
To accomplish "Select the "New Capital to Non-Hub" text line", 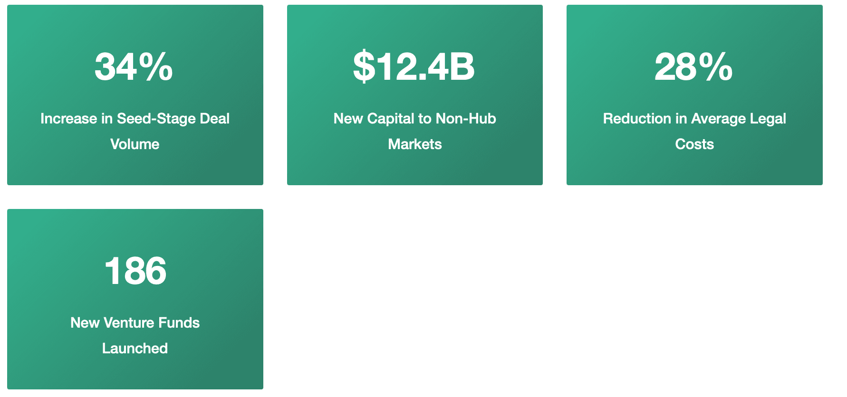I will click(414, 118).
